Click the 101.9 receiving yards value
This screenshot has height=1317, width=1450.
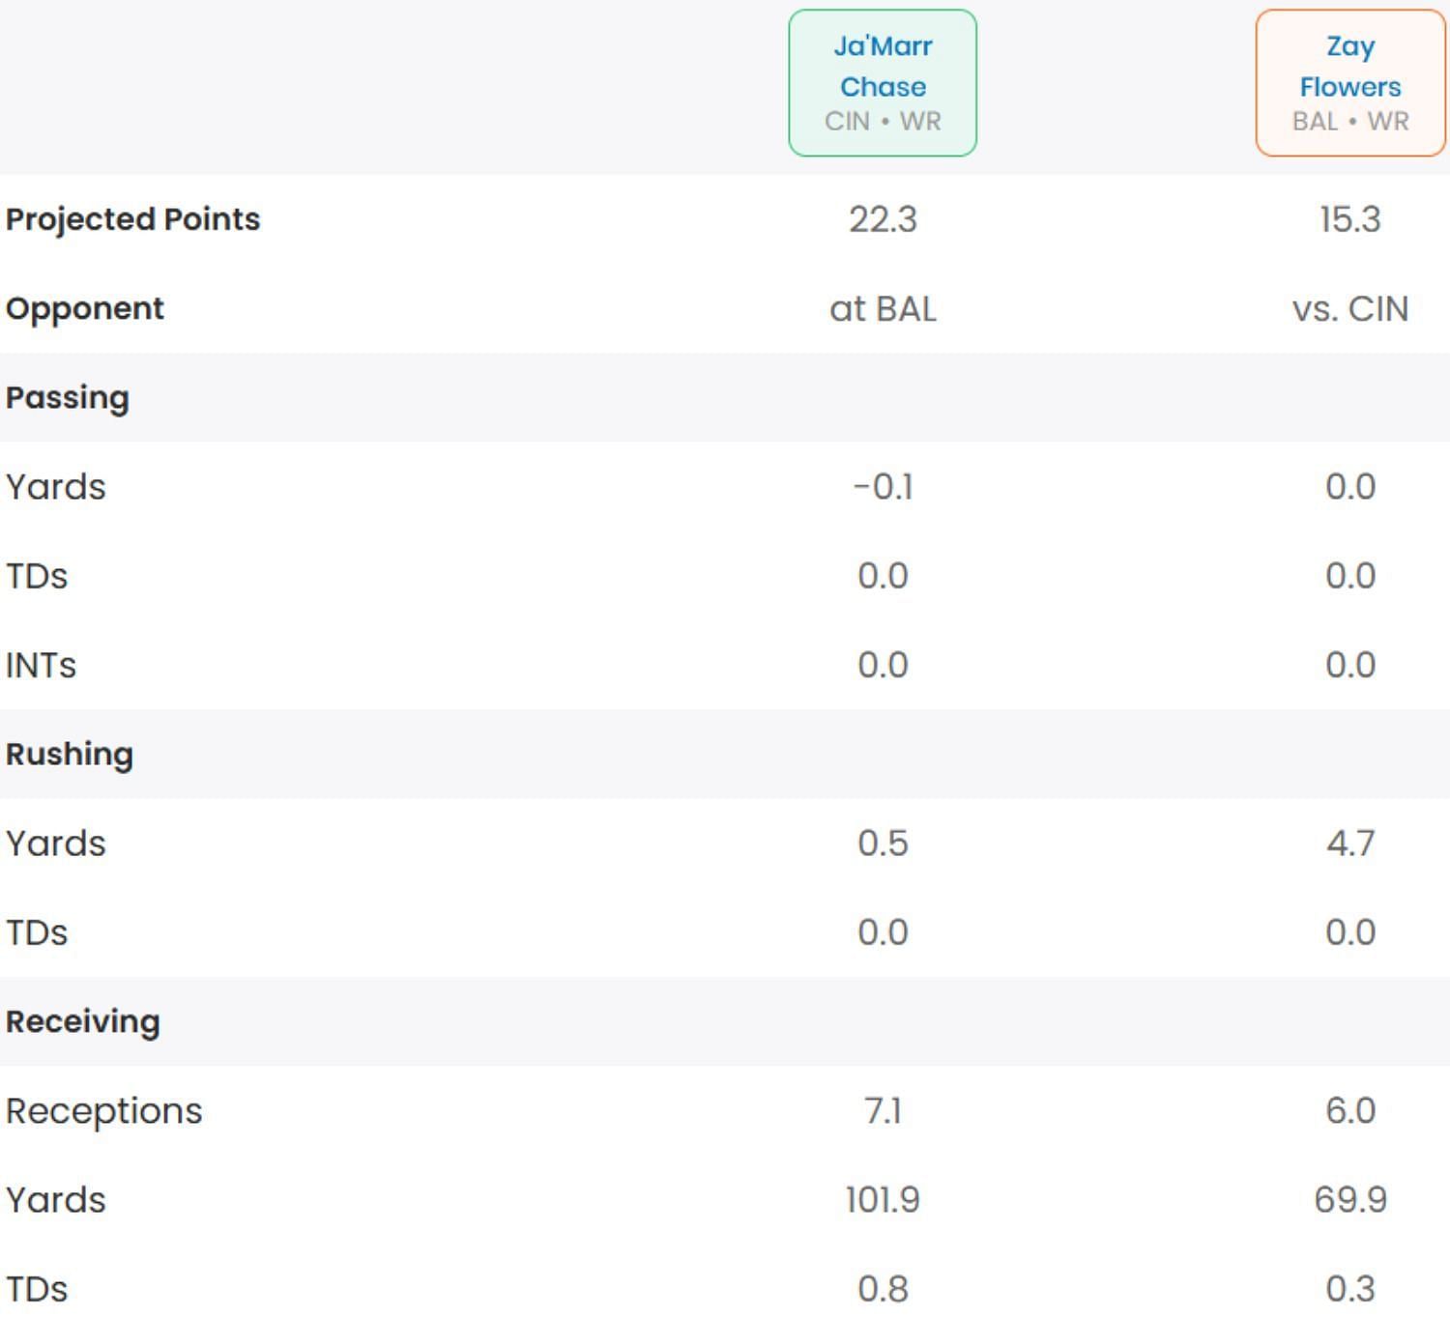pos(883,1200)
